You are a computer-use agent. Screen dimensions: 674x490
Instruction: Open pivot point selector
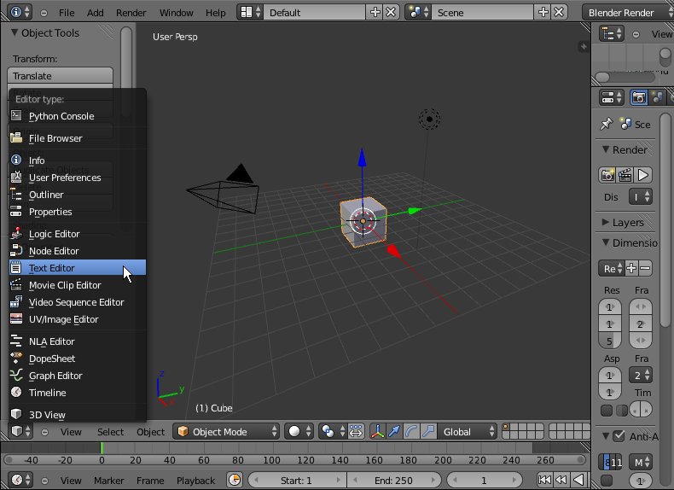pyautogui.click(x=333, y=431)
